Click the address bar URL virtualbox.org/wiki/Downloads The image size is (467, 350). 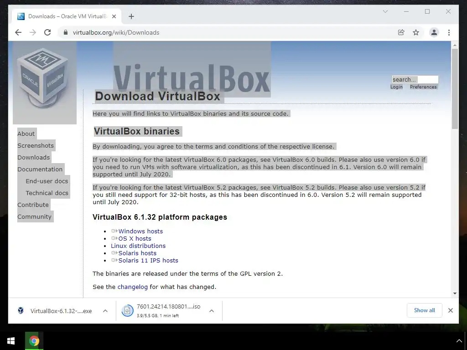(116, 32)
